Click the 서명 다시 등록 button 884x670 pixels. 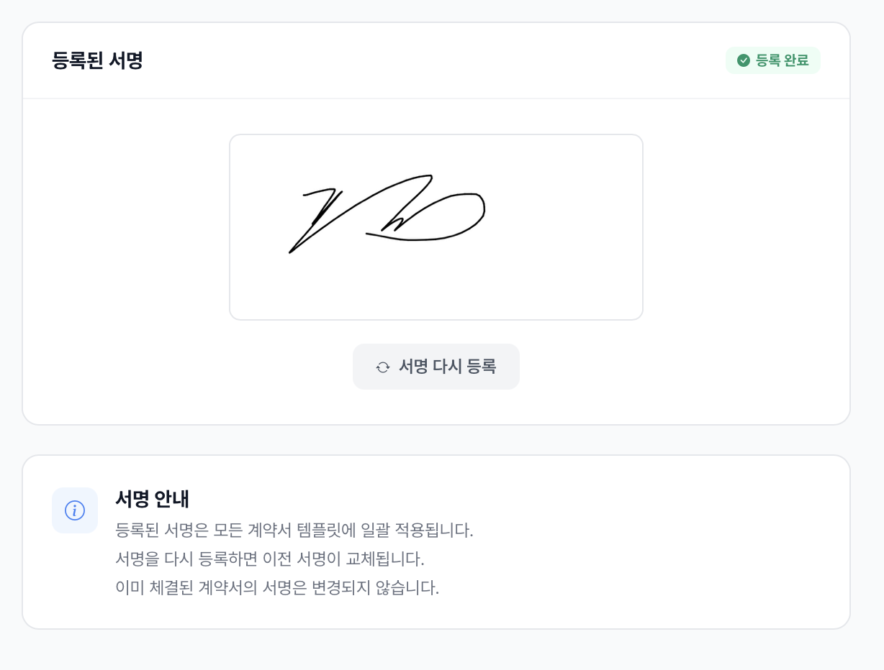pos(436,367)
